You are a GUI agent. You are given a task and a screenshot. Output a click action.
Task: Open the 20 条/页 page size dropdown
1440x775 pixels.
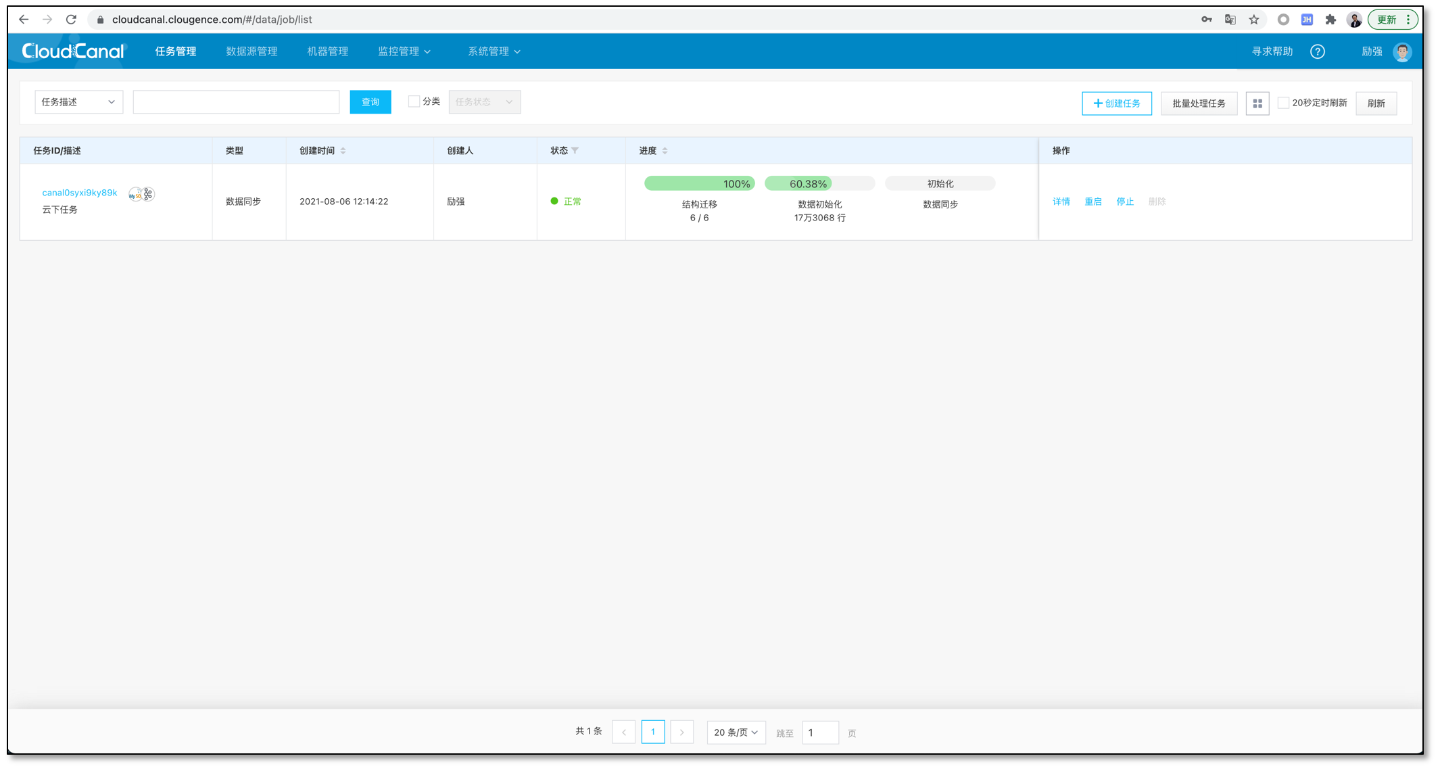(736, 732)
